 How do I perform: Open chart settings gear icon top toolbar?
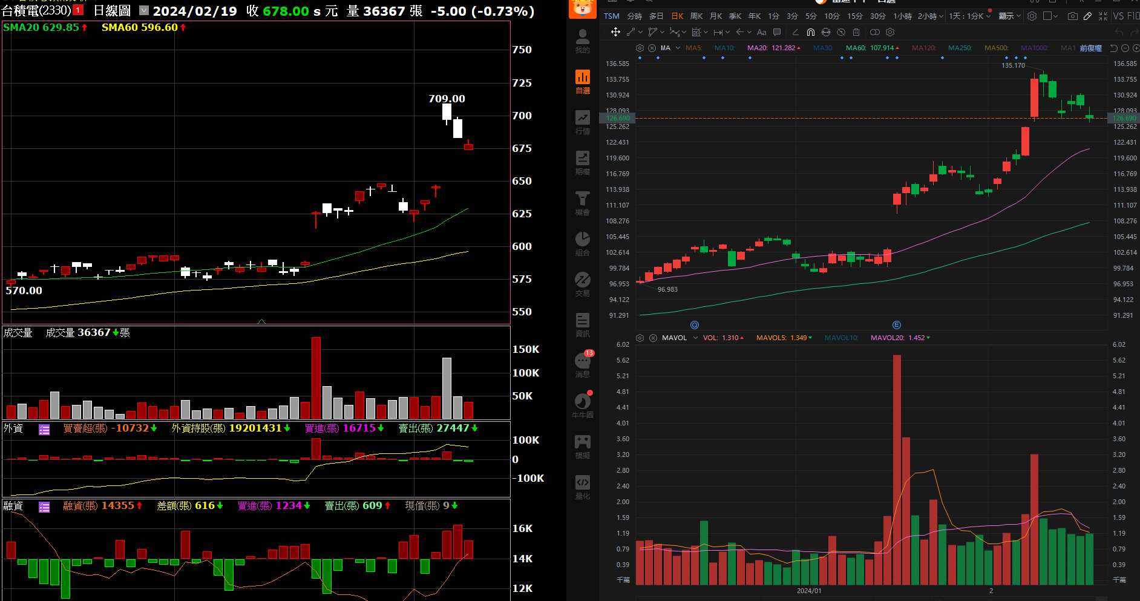tap(1032, 16)
